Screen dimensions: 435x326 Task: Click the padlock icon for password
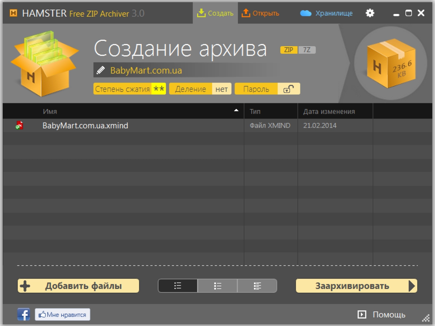[289, 89]
